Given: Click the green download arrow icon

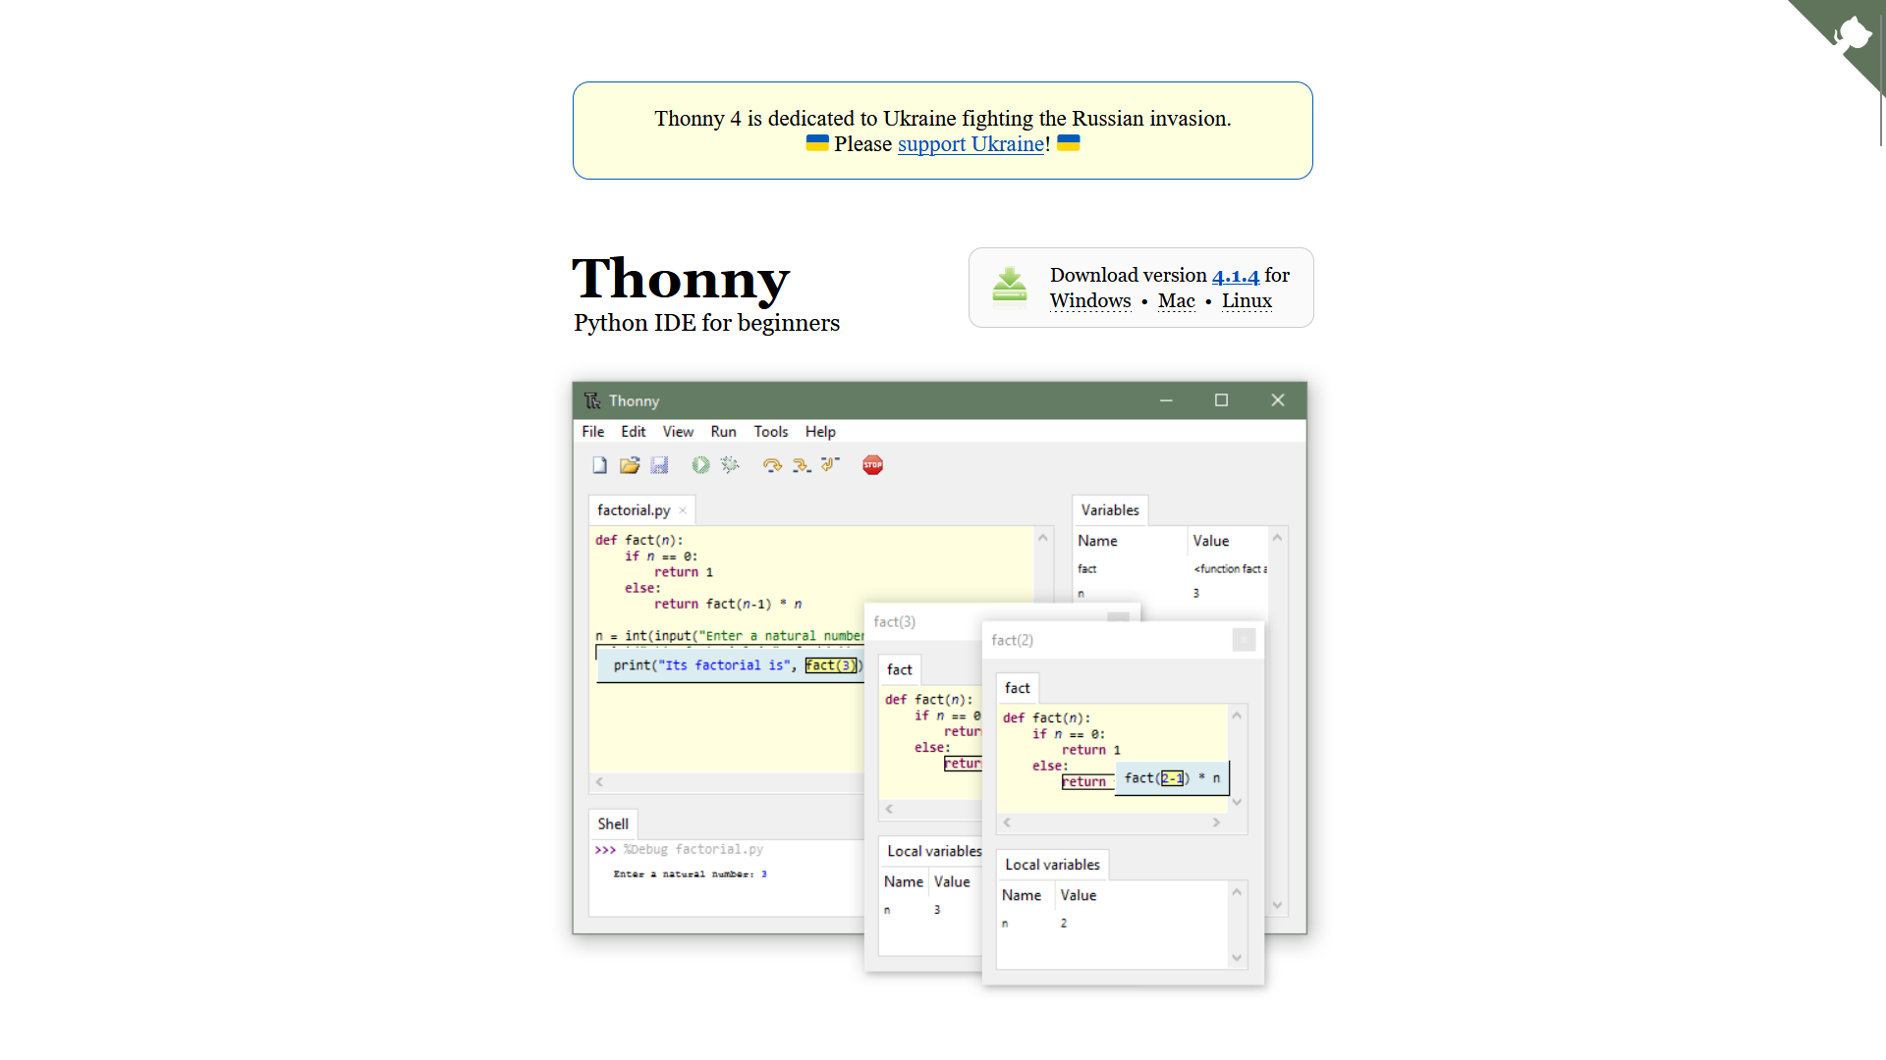Looking at the screenshot, I should click(1009, 287).
